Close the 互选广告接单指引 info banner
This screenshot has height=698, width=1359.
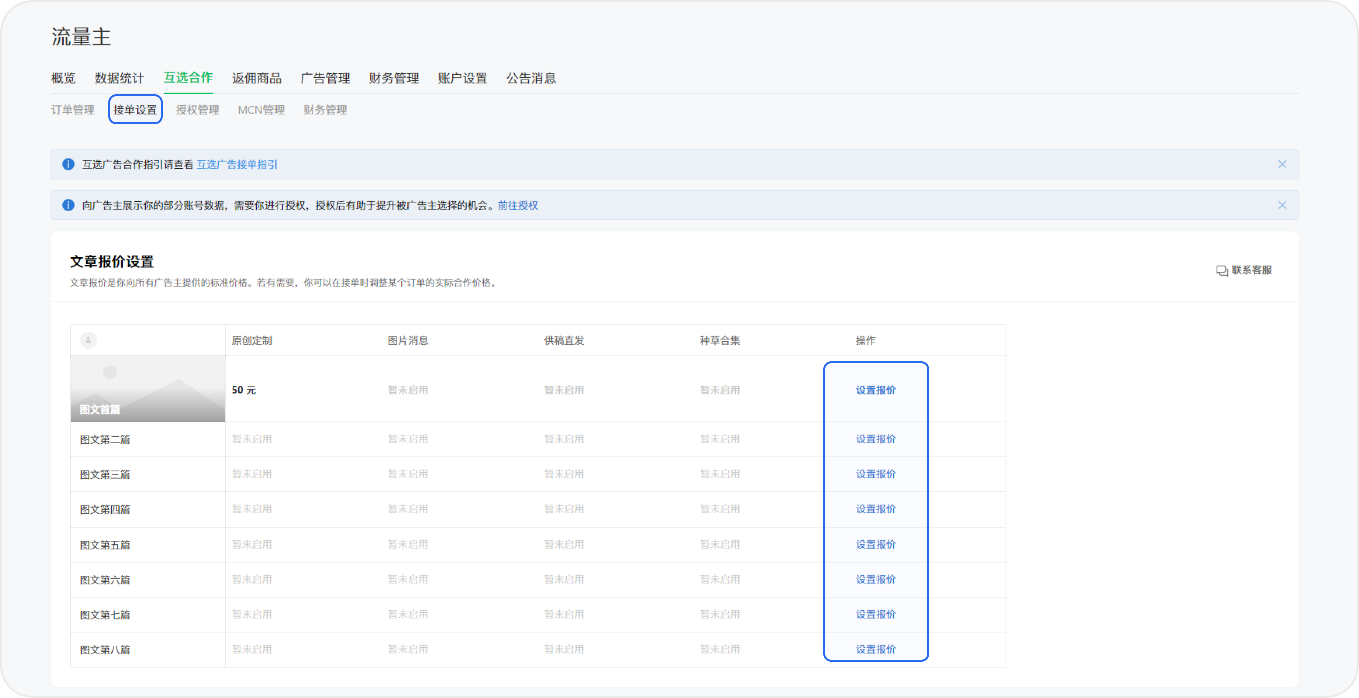1282,164
